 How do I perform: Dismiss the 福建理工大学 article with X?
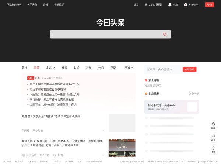[x=103, y=130]
